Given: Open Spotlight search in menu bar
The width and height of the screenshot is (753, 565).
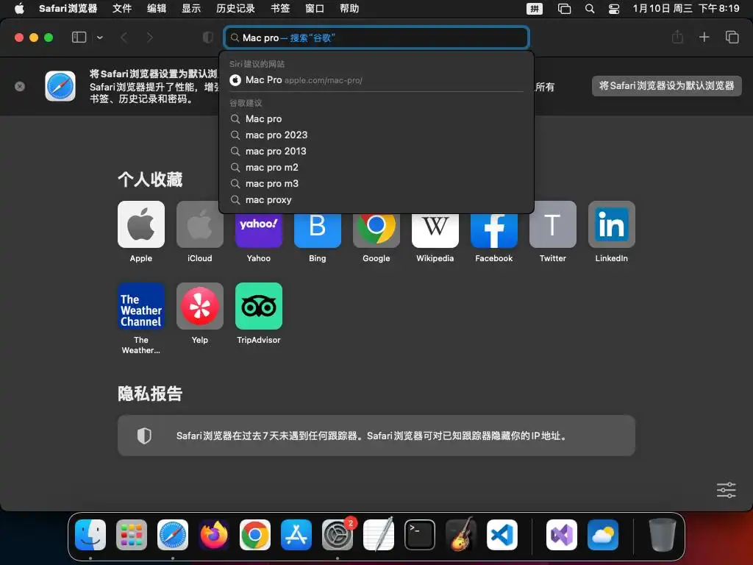Looking at the screenshot, I should 590,9.
